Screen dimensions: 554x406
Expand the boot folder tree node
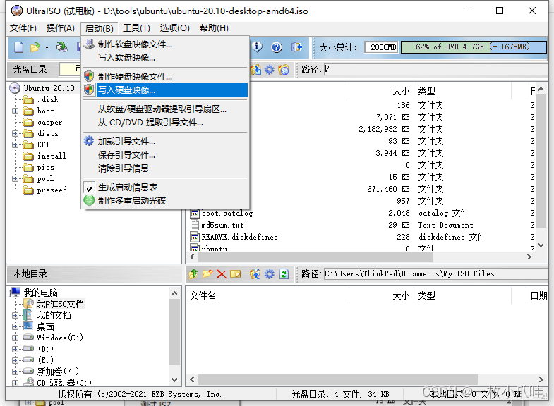(x=16, y=111)
